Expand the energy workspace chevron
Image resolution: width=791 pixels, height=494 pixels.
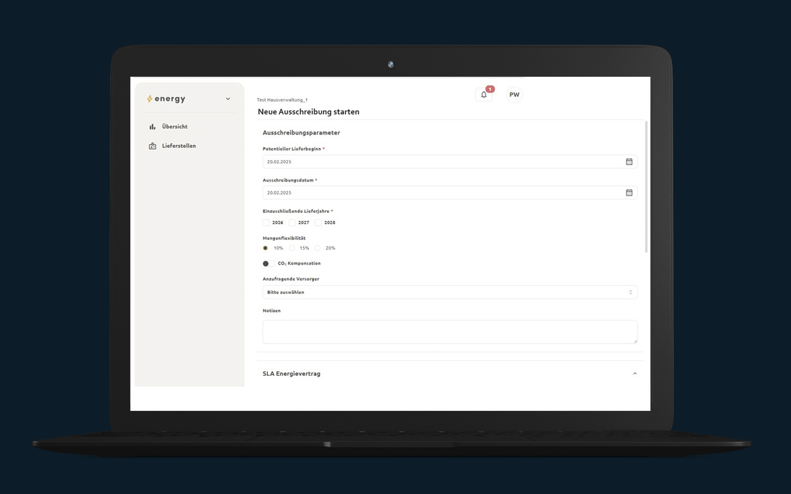point(228,99)
